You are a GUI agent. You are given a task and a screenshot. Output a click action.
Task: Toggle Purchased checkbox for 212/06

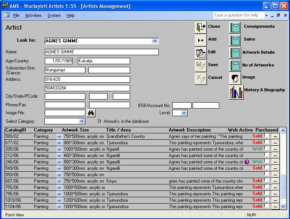tap(267, 154)
